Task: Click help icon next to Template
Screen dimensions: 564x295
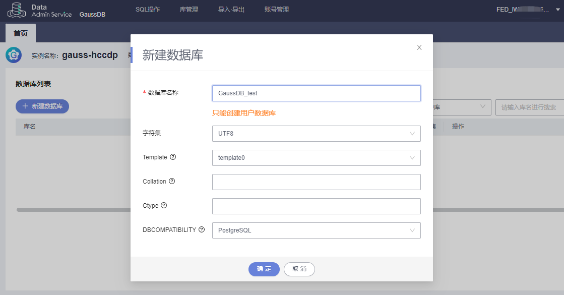Action: click(x=173, y=157)
